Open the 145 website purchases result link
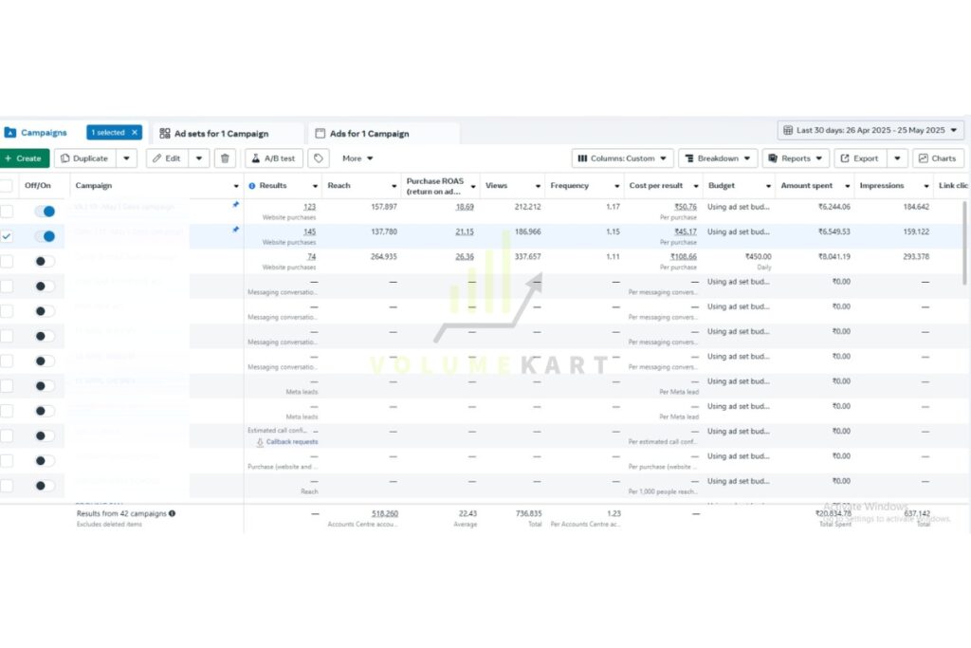The width and height of the screenshot is (971, 648). [310, 231]
